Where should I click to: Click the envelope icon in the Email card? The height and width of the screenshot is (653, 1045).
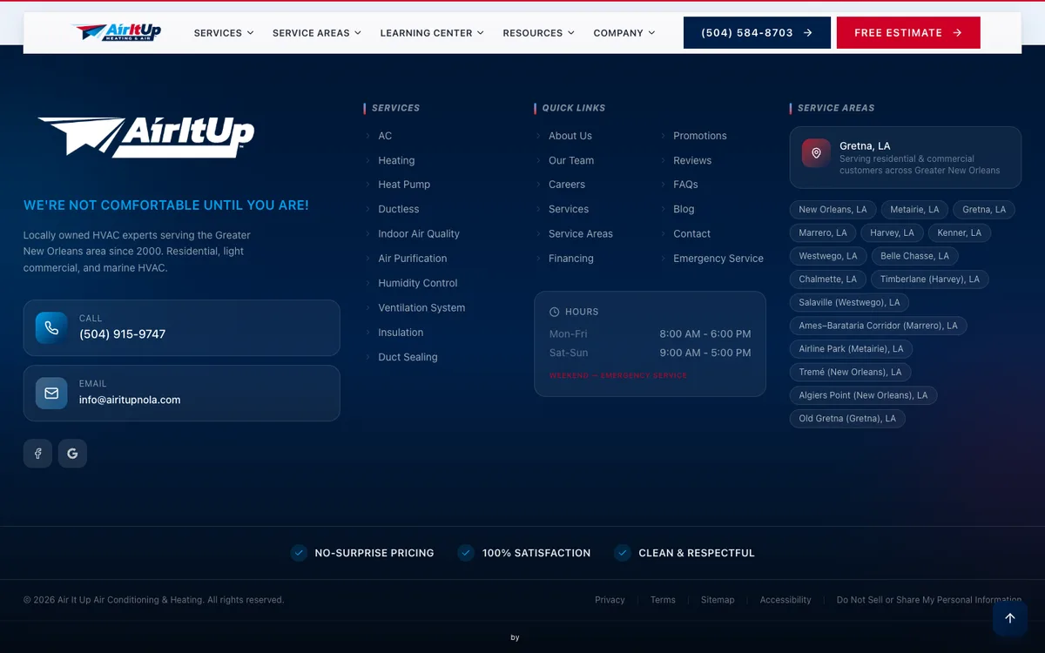pyautogui.click(x=51, y=393)
